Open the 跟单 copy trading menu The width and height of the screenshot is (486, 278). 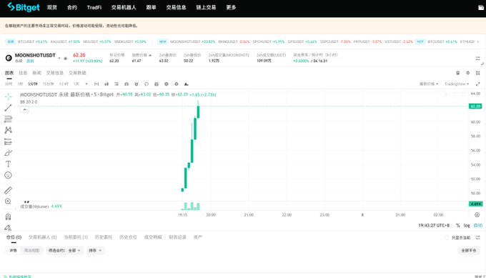[151, 7]
